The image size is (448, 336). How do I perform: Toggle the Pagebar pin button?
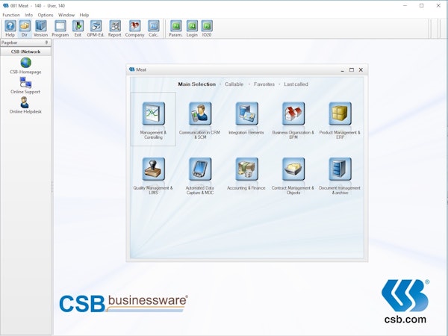tap(46, 43)
